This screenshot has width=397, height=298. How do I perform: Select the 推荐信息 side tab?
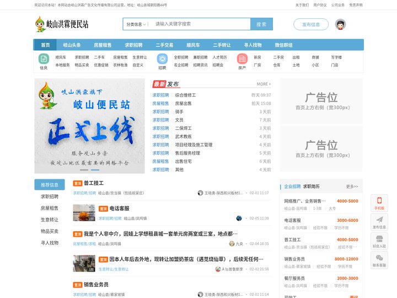50,185
